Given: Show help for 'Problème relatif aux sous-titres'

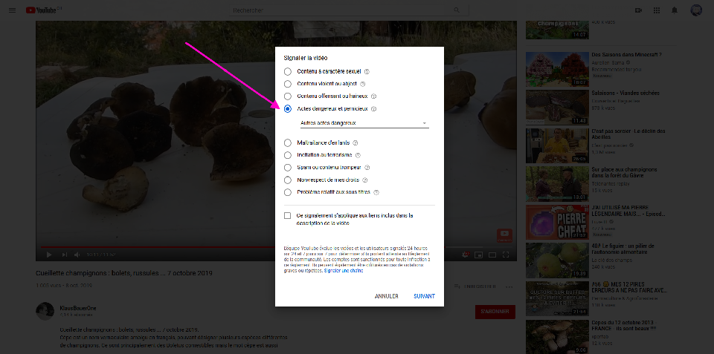Looking at the screenshot, I should (376, 192).
